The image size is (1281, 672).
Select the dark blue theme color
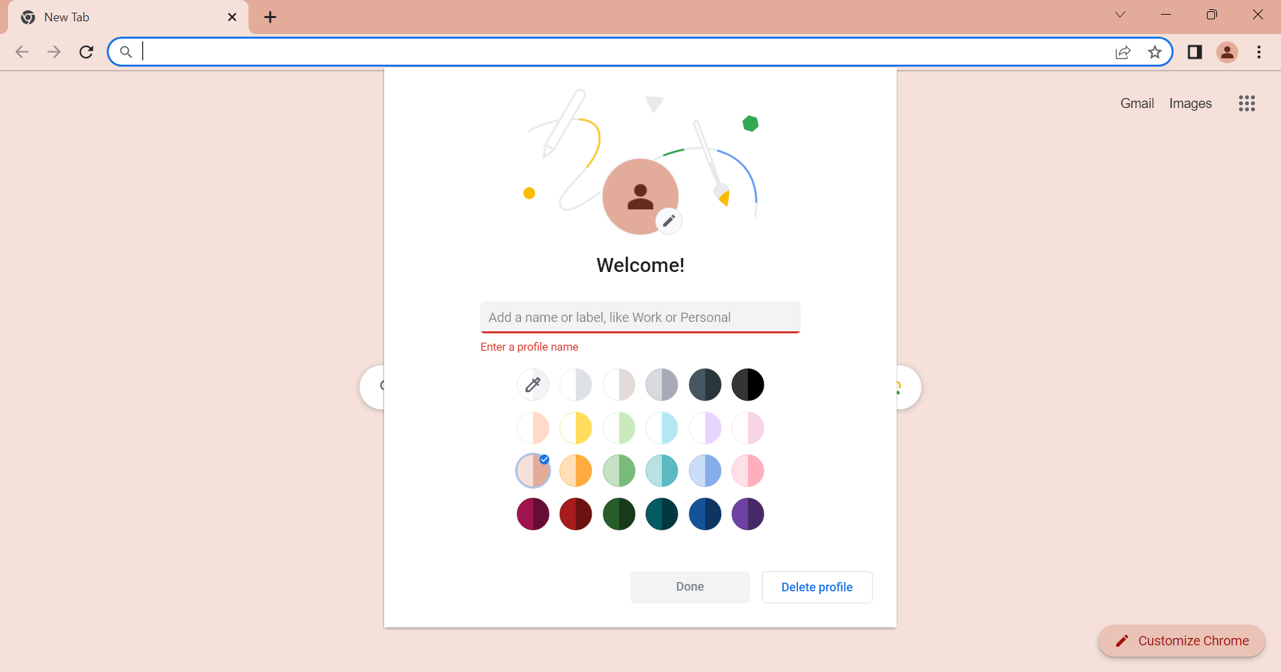[705, 513]
